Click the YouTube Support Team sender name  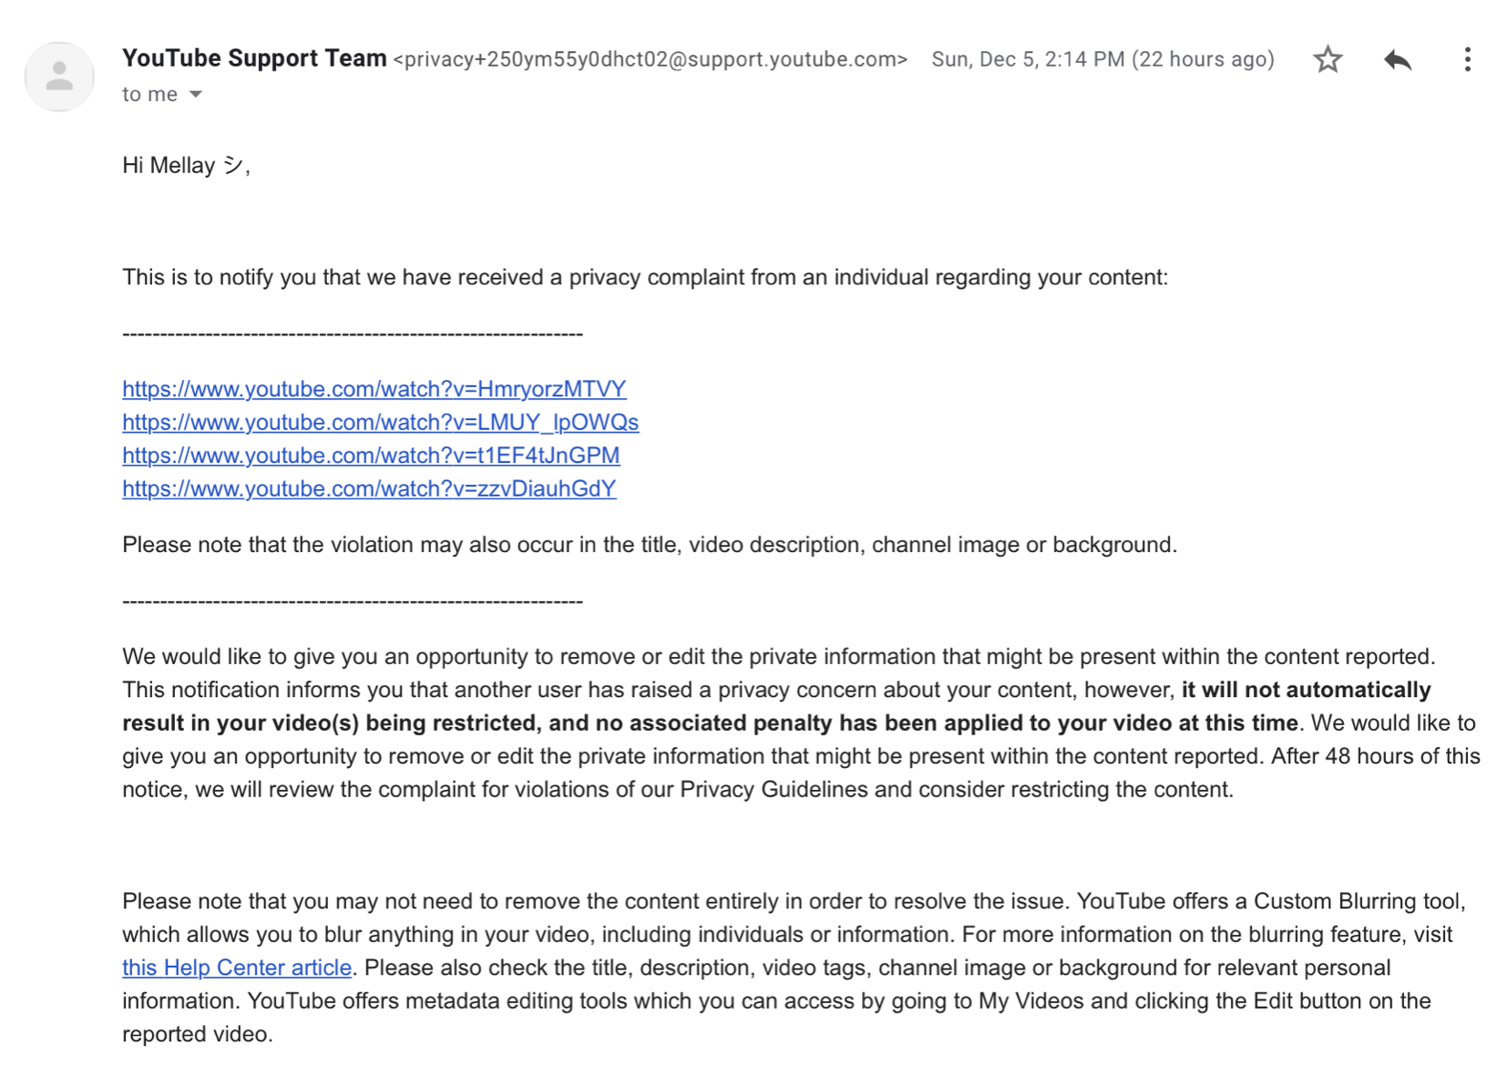[254, 58]
